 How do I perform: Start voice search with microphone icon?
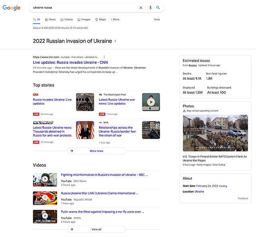point(150,8)
